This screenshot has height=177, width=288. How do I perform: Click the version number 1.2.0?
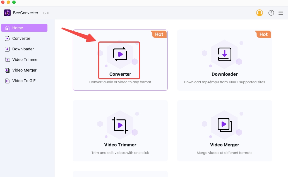[x=46, y=13]
